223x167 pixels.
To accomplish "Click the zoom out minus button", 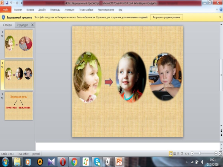I will 192,154.
